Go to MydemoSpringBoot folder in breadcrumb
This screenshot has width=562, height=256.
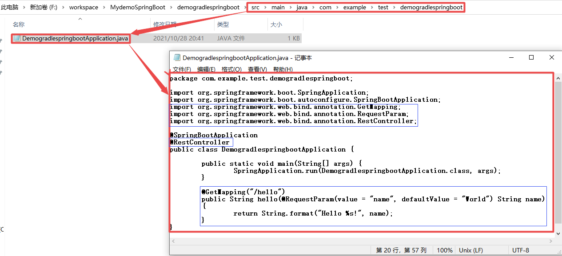[138, 7]
